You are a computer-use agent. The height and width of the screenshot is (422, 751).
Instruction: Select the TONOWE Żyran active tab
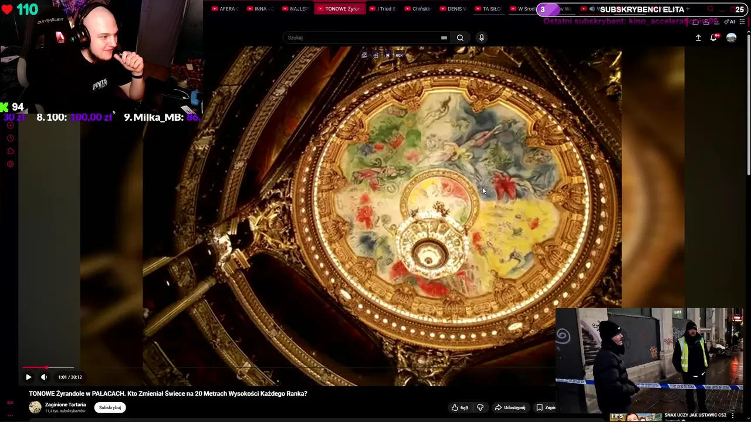pyautogui.click(x=339, y=9)
